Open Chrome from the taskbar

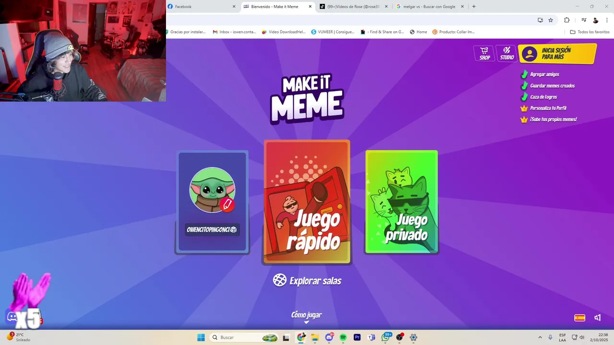point(301,337)
